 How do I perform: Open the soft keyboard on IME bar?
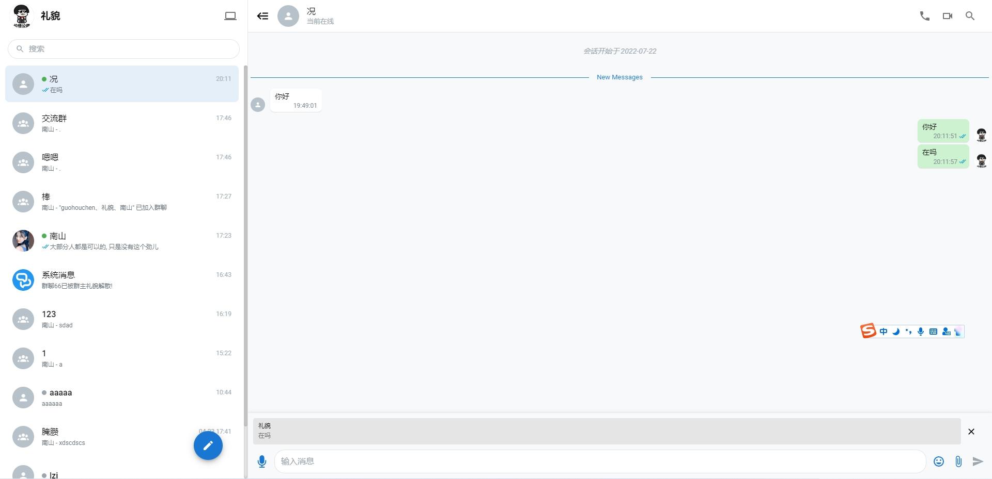(x=933, y=332)
